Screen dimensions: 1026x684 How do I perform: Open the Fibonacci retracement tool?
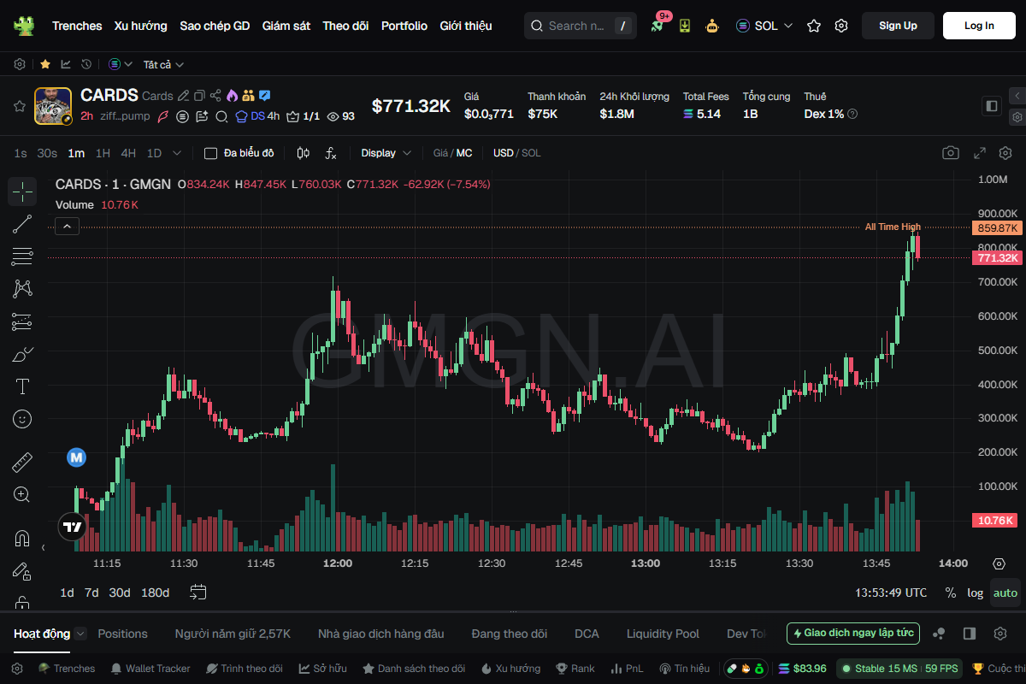[22, 256]
